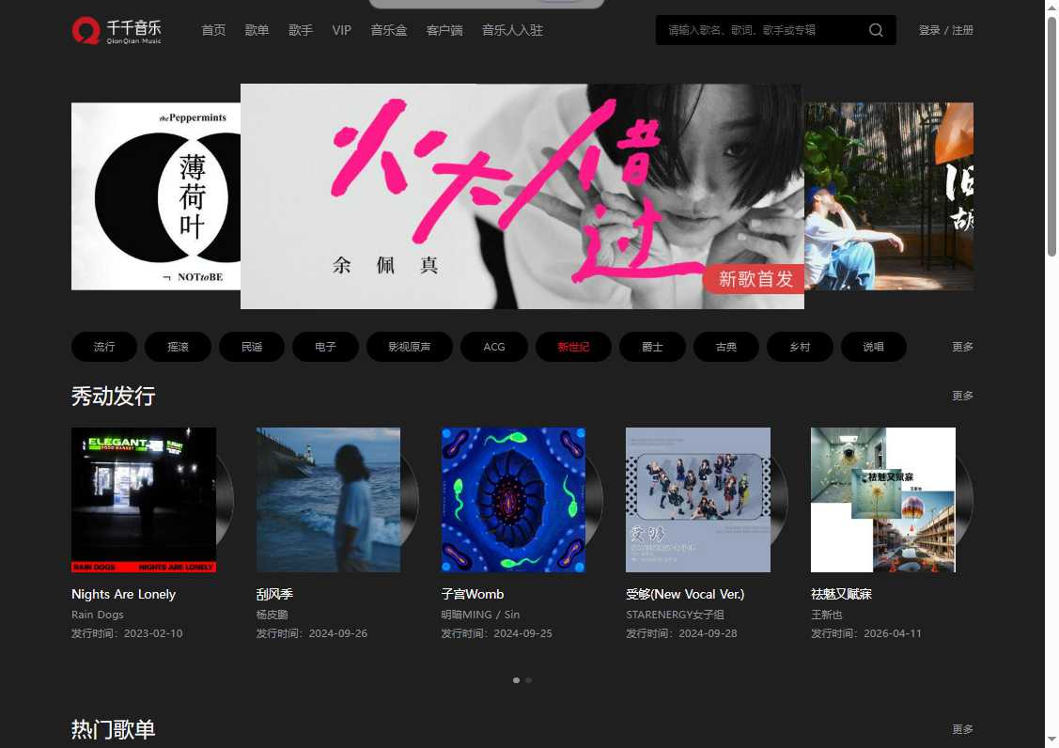
Task: Click the search input field
Action: 761,29
